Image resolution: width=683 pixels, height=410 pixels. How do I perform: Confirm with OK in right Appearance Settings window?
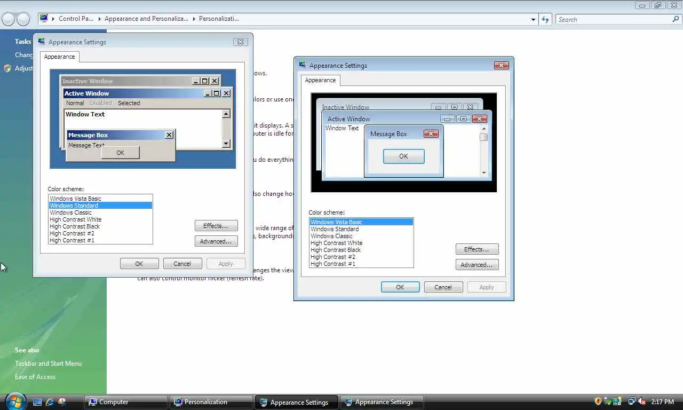(x=400, y=287)
